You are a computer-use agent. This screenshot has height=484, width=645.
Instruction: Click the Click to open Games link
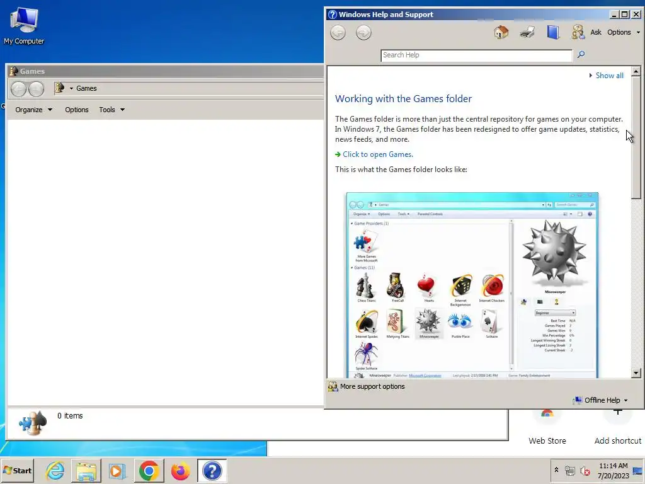coord(378,154)
